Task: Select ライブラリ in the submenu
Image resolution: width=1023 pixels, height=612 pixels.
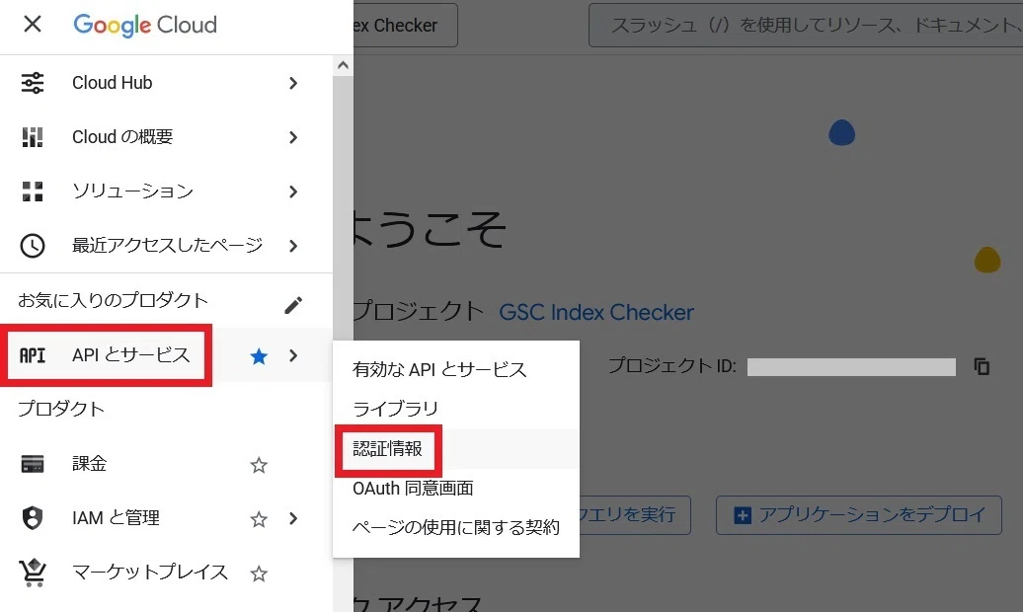Action: click(x=456, y=409)
